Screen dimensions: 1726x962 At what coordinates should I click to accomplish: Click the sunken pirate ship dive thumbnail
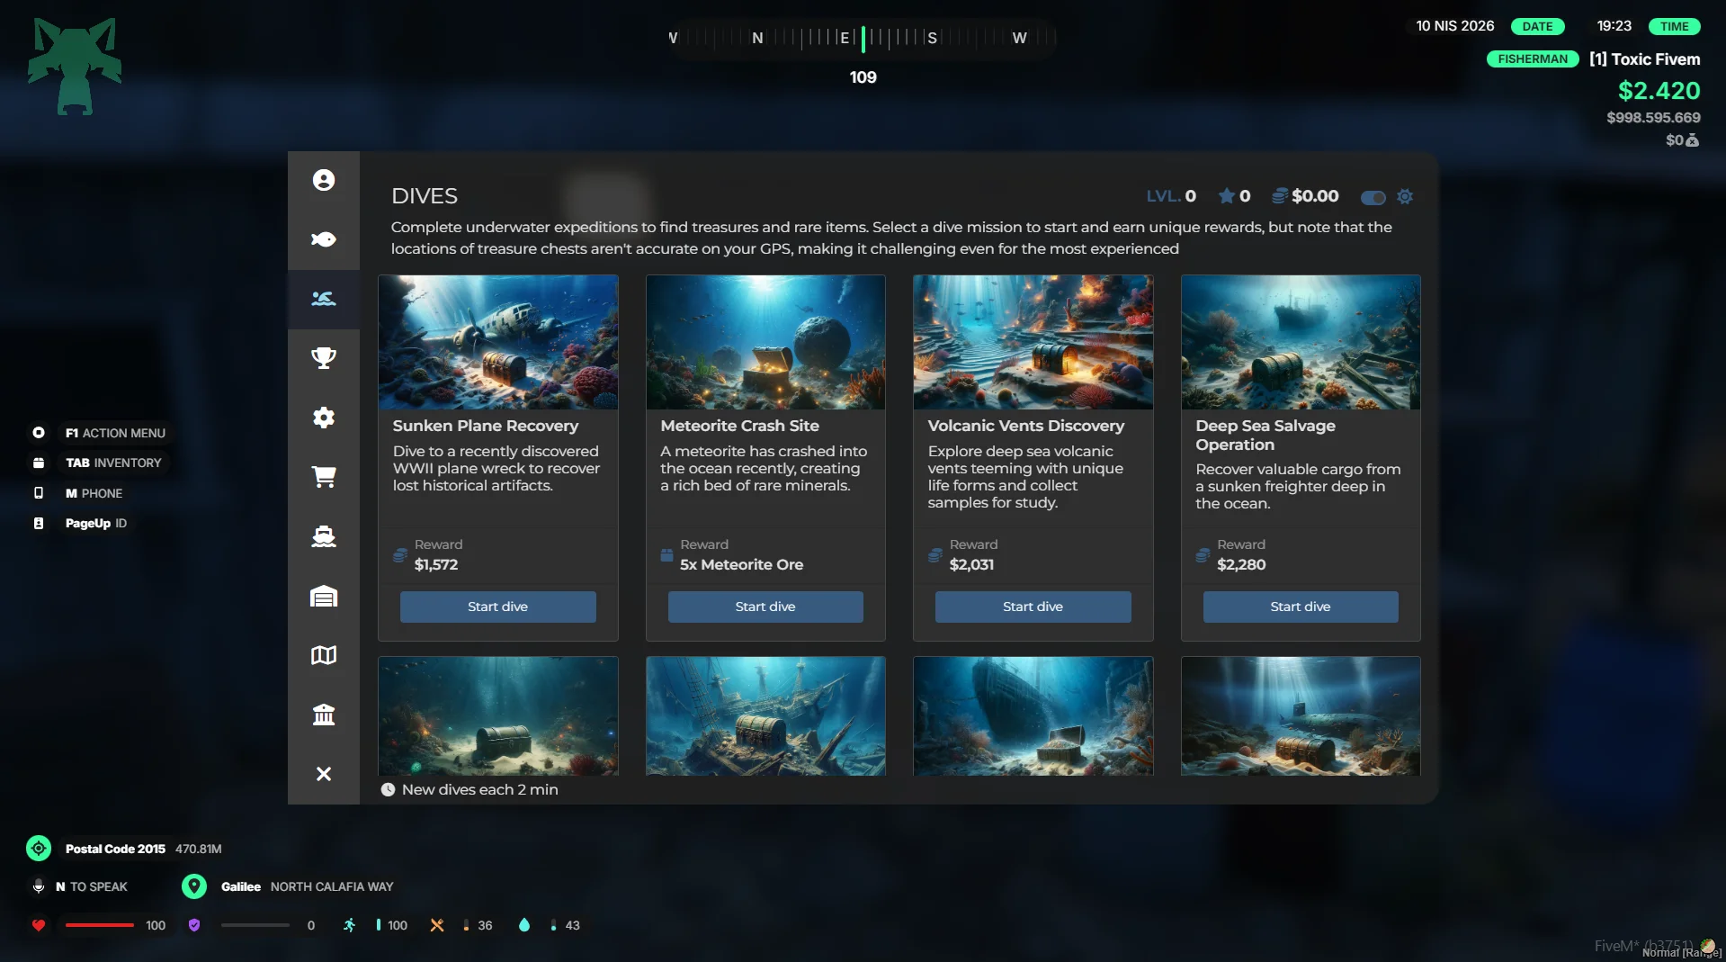(765, 715)
